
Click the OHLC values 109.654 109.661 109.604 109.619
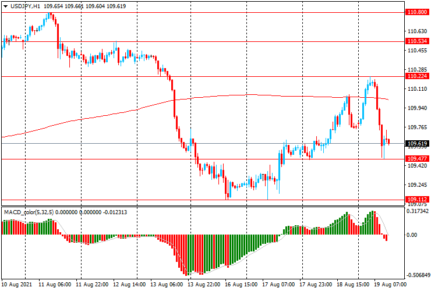pos(84,6)
